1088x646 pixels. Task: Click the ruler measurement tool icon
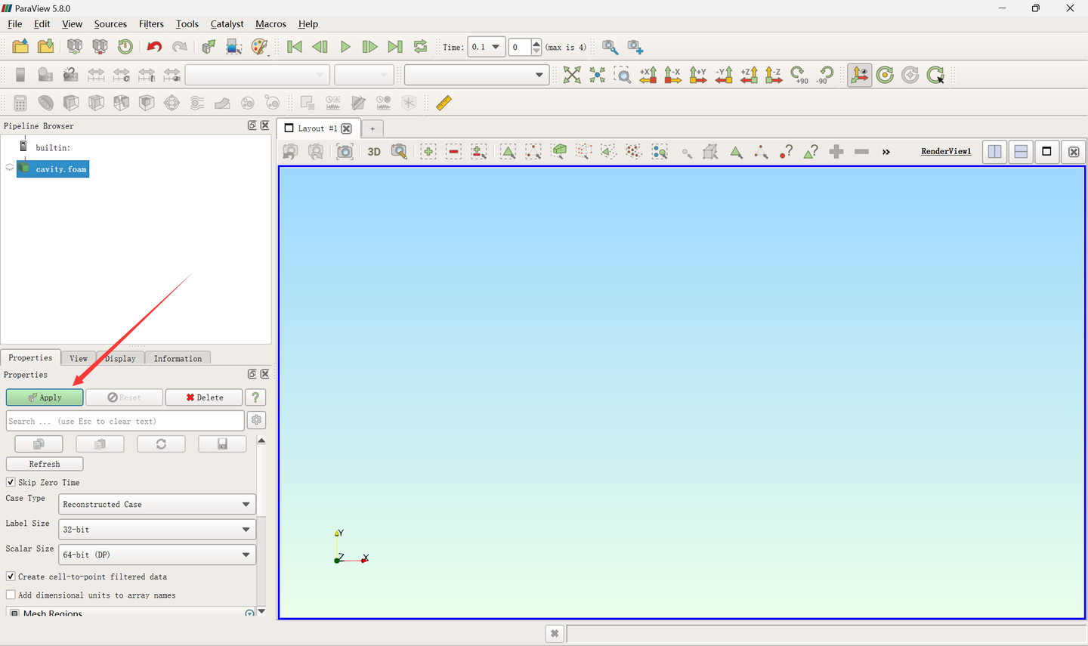tap(444, 103)
